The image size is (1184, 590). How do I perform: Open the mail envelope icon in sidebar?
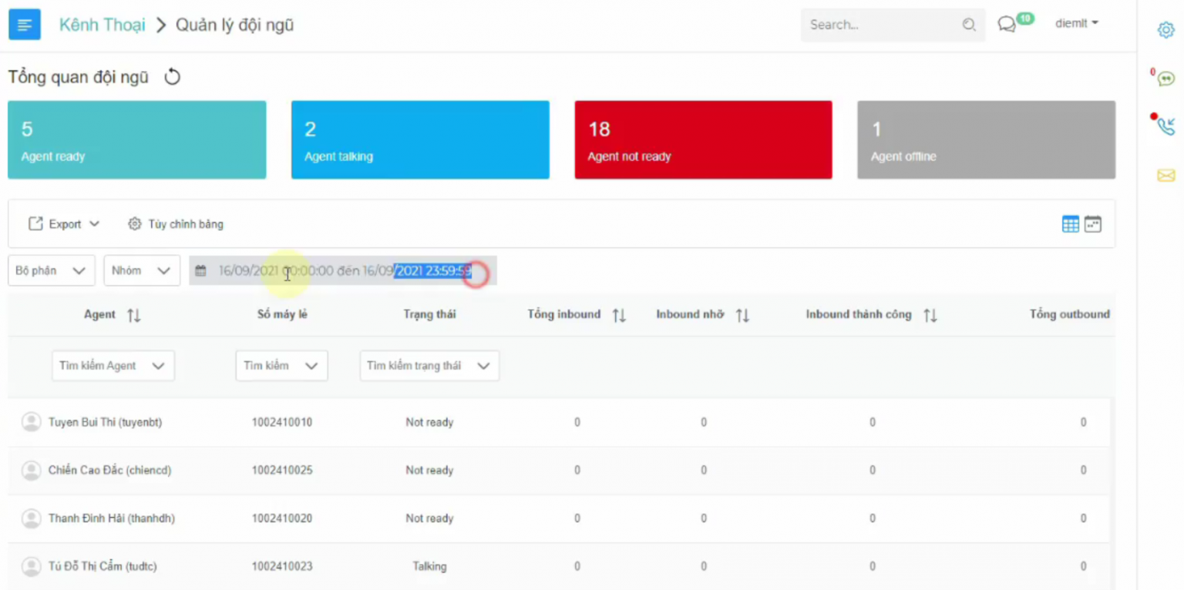coord(1165,176)
